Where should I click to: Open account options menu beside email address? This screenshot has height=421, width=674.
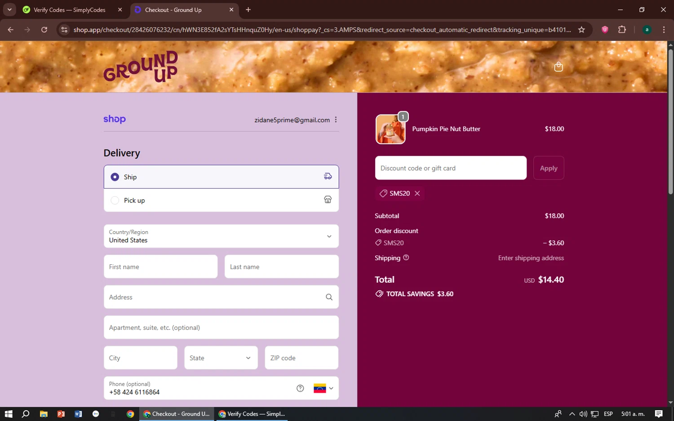336,120
